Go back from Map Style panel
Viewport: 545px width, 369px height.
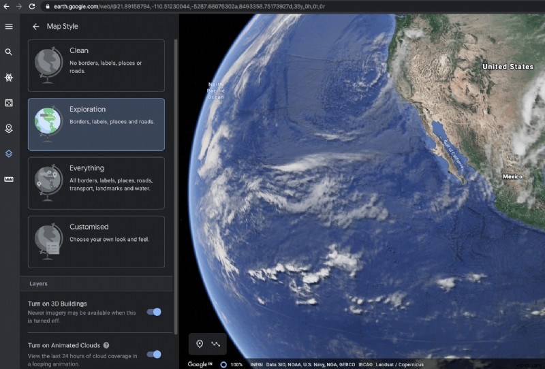pos(36,27)
